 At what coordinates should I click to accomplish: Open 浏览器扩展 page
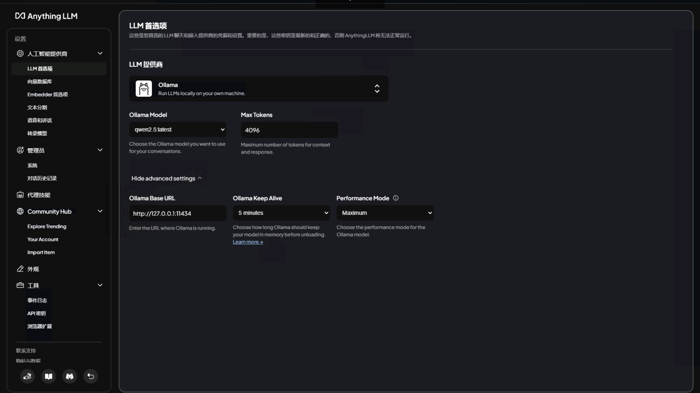point(40,326)
